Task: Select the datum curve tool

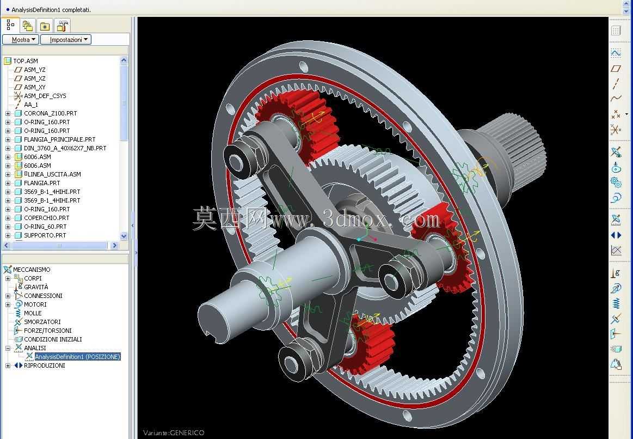Action: point(616,99)
